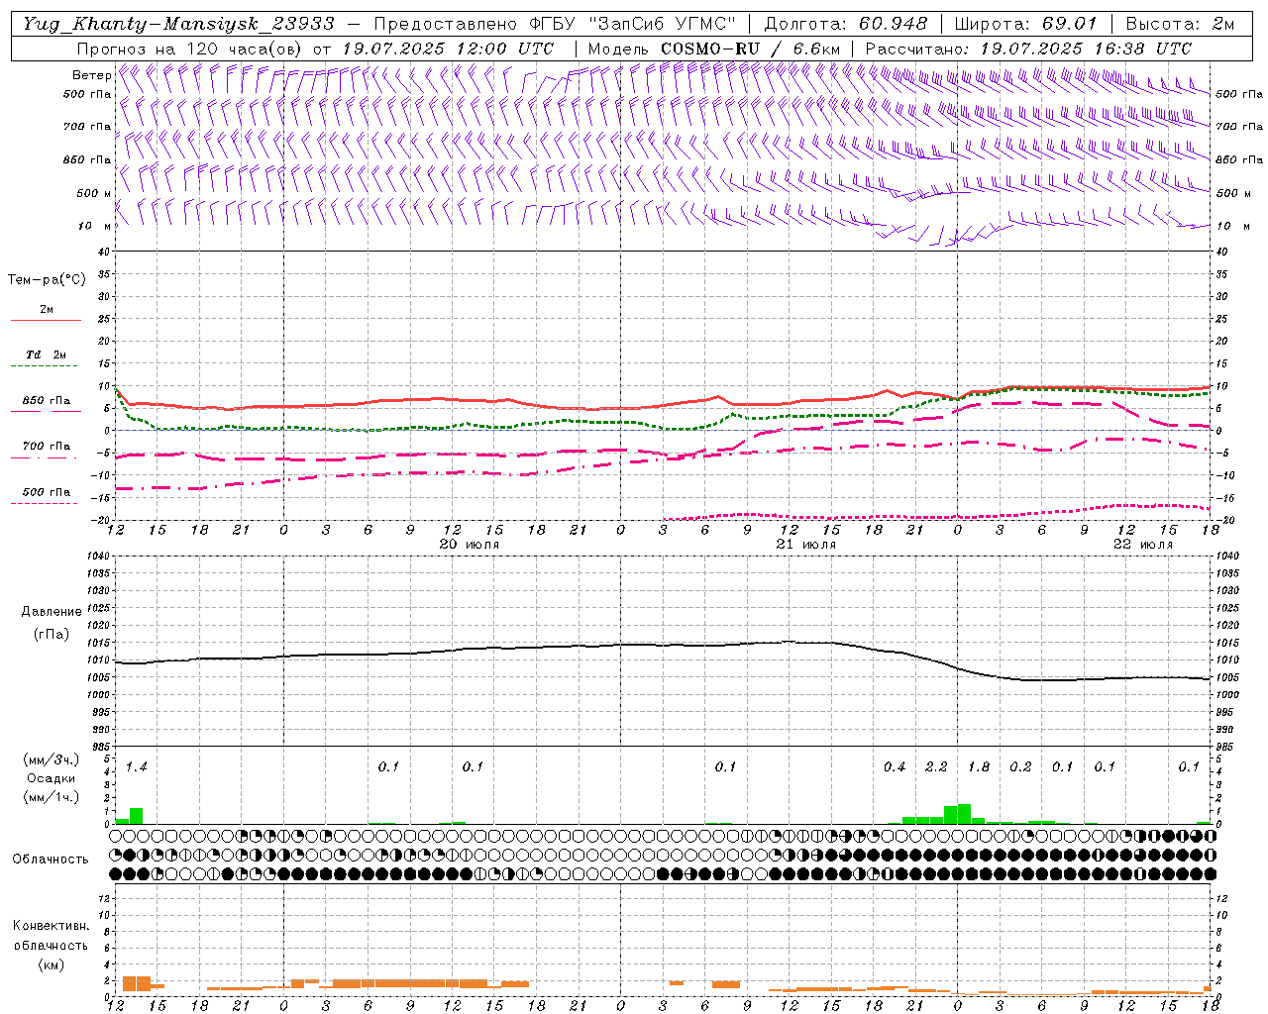Select the "Прогноз на 120 часа(ов)" forecast text

click(x=190, y=49)
